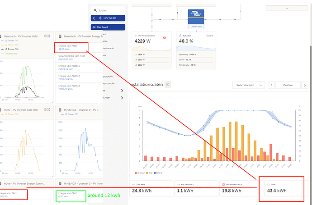The height and width of the screenshot is (205, 312).
Task: Open settings gear on Hütte Yield widget
Action: [x=45, y=109]
